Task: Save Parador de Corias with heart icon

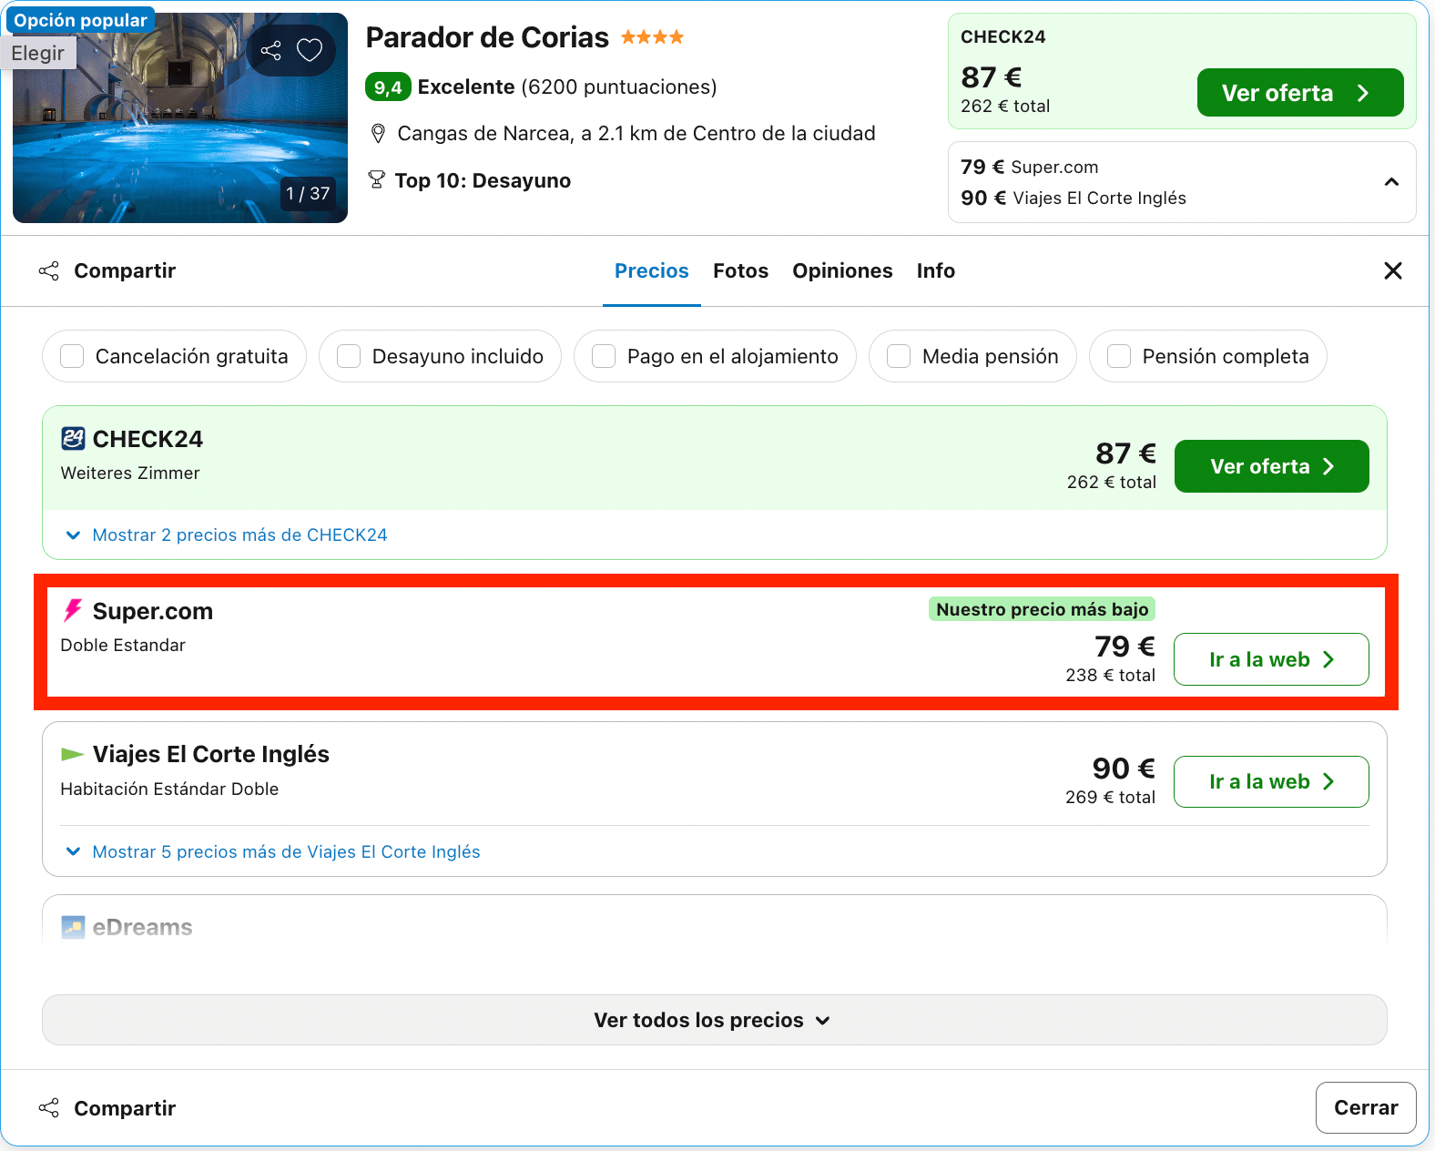Action: pyautogui.click(x=310, y=50)
